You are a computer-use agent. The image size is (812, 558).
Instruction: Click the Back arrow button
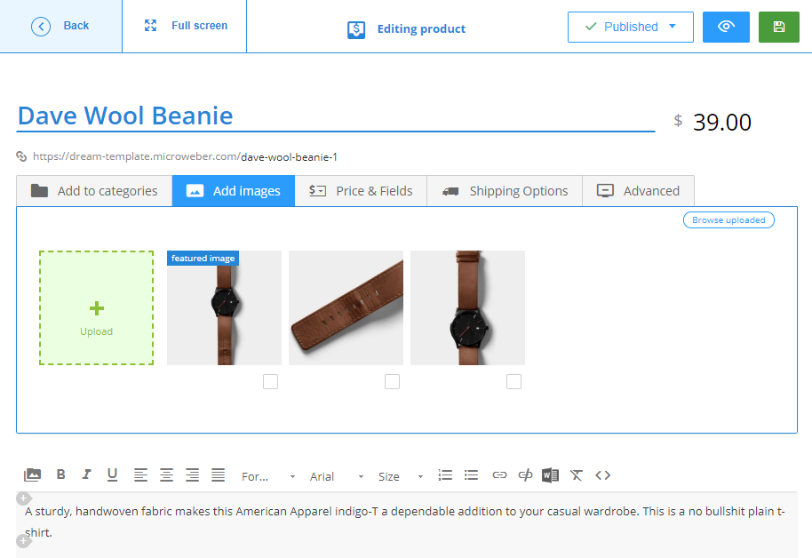(x=60, y=26)
